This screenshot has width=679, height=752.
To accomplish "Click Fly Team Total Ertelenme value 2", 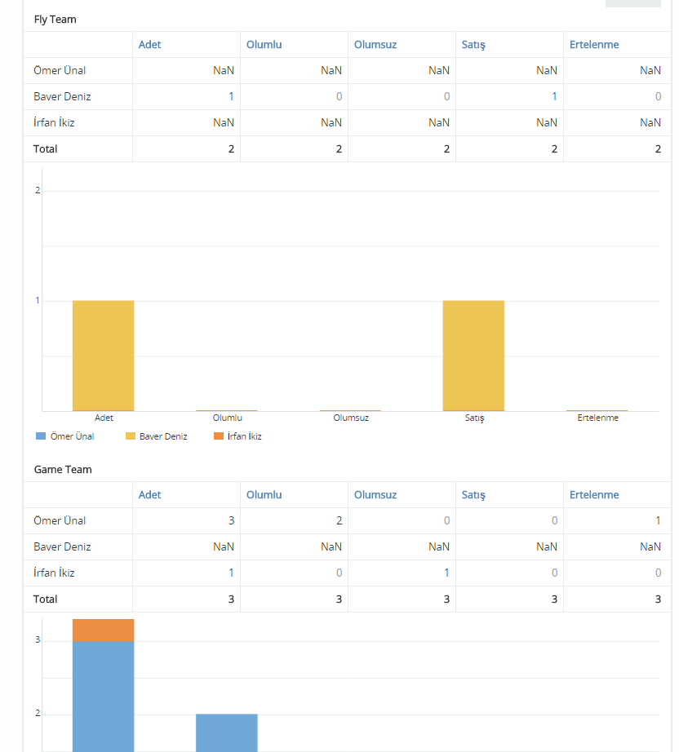I will tap(658, 149).
